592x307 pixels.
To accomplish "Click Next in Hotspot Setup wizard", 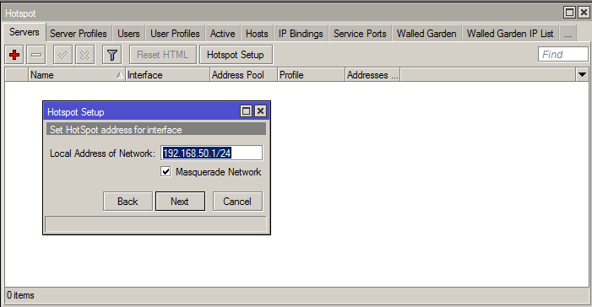I will click(x=180, y=202).
